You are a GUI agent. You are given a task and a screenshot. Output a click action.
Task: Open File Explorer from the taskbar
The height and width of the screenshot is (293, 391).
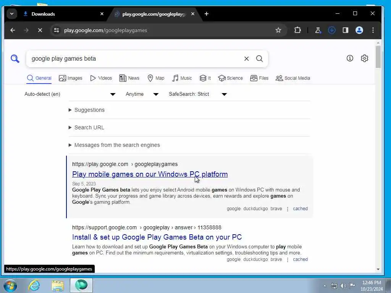point(58,285)
